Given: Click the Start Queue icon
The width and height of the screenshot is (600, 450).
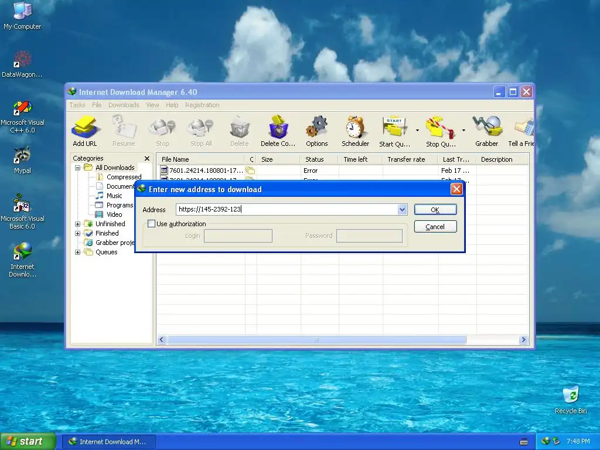Looking at the screenshot, I should [394, 127].
